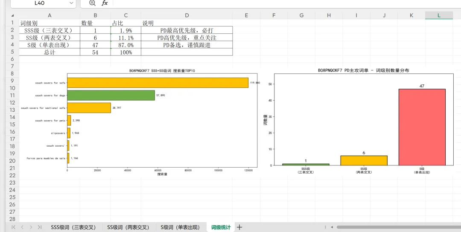
Task: Click the cell with value 47
Action: pos(95,45)
